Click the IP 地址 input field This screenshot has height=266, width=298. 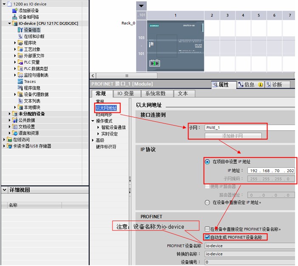271,171
